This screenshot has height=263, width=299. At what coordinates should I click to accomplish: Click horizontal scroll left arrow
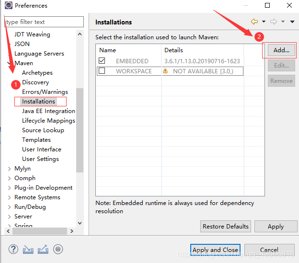coord(8,231)
